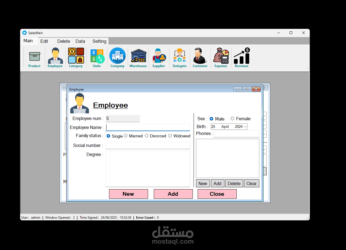Click inside the phones list box
Image resolution: width=346 pixels, height=250 pixels.
(228, 158)
